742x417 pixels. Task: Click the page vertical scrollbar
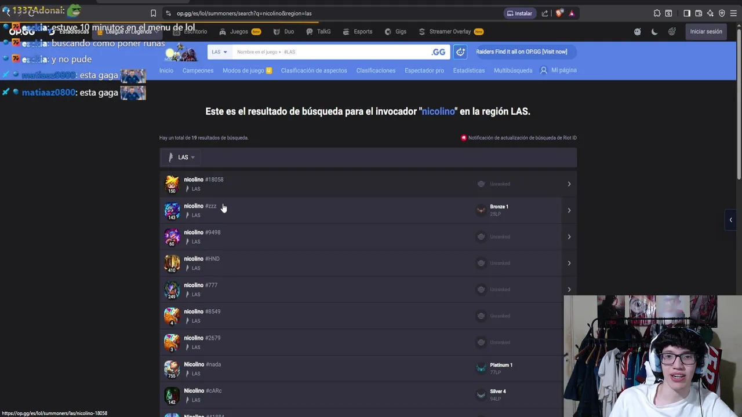739,104
